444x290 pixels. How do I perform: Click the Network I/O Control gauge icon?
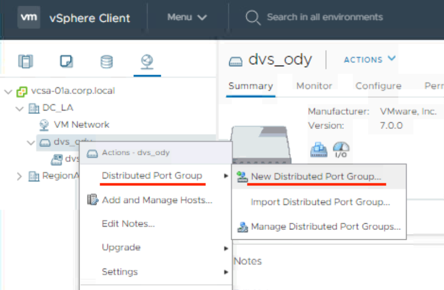coord(341,150)
